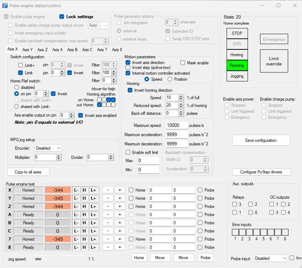Image resolution: width=302 pixels, height=268 pixels.
Task: Click the bottom Probe button
Action: tap(206, 258)
